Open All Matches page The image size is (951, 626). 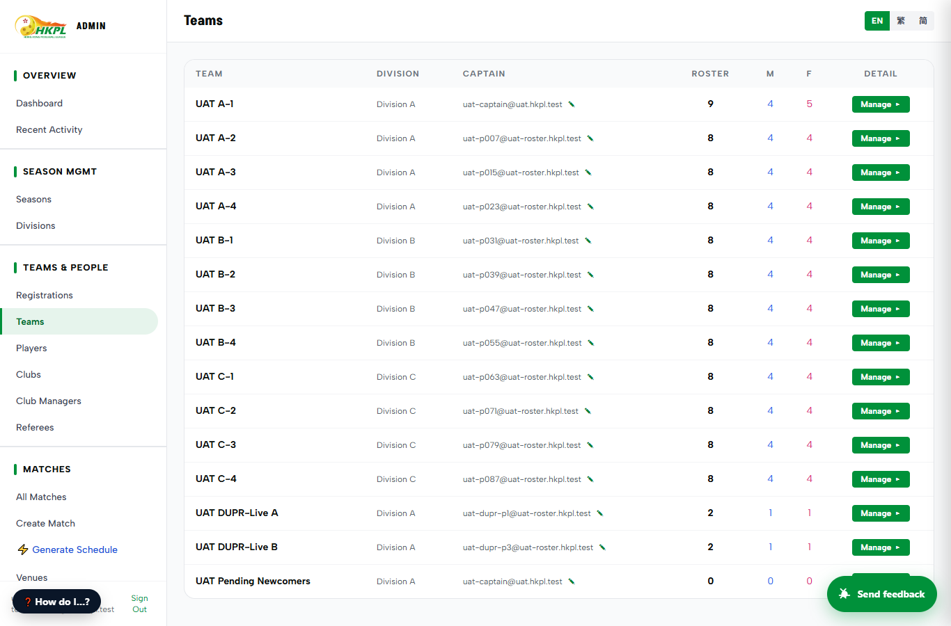41,497
